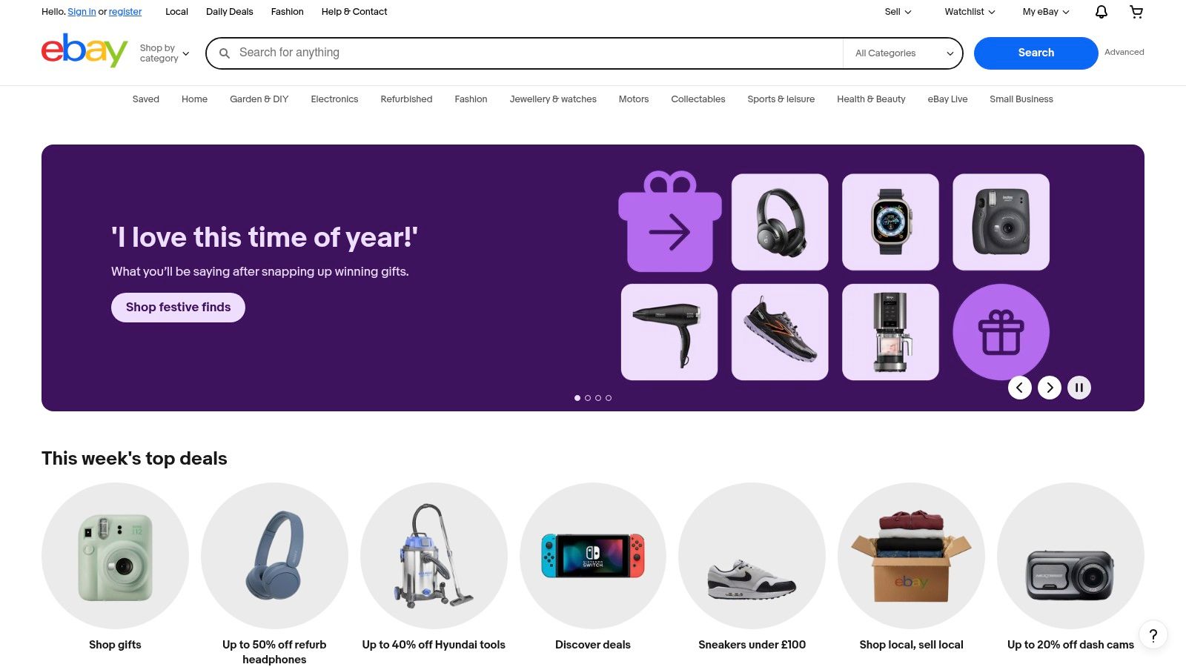Select the second carousel dot indicator
This screenshot has width=1186, height=667.
coord(588,398)
